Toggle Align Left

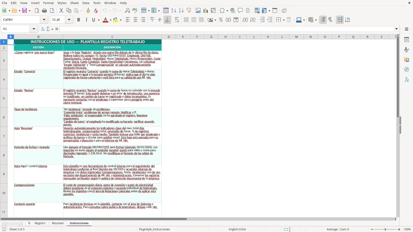click(x=128, y=20)
